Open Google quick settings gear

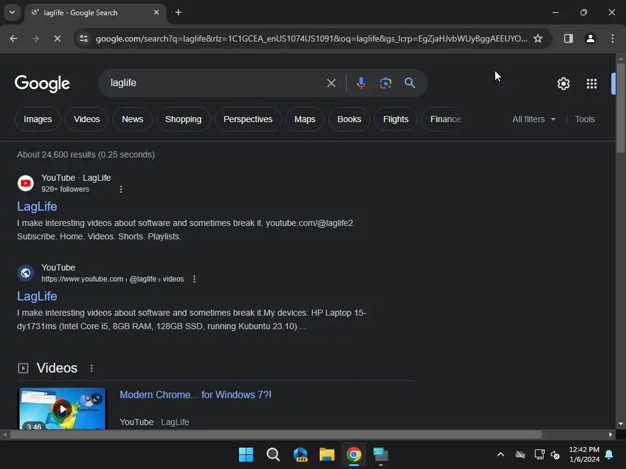click(563, 84)
